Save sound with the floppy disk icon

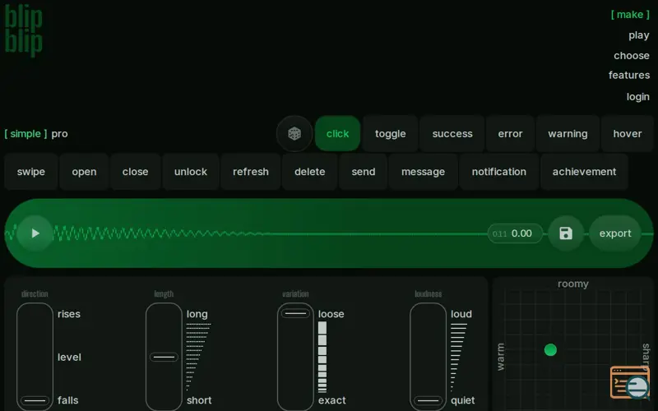566,233
